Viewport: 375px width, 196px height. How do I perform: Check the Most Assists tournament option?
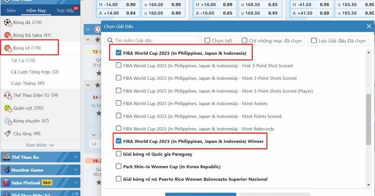pos(118,103)
